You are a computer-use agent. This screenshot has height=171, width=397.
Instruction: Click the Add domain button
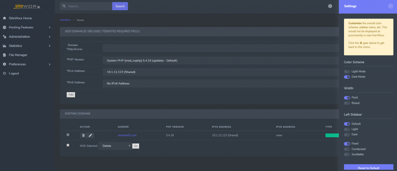pos(71,94)
